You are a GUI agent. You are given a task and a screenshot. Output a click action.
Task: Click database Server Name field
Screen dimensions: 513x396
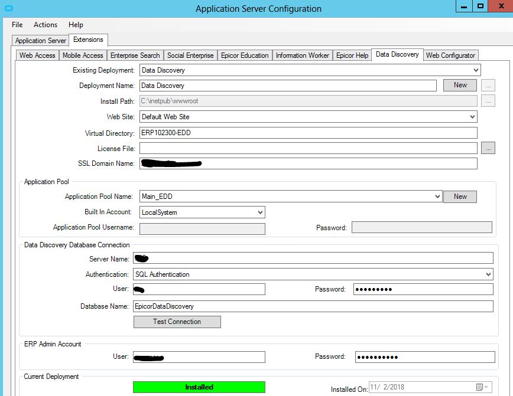[313, 258]
